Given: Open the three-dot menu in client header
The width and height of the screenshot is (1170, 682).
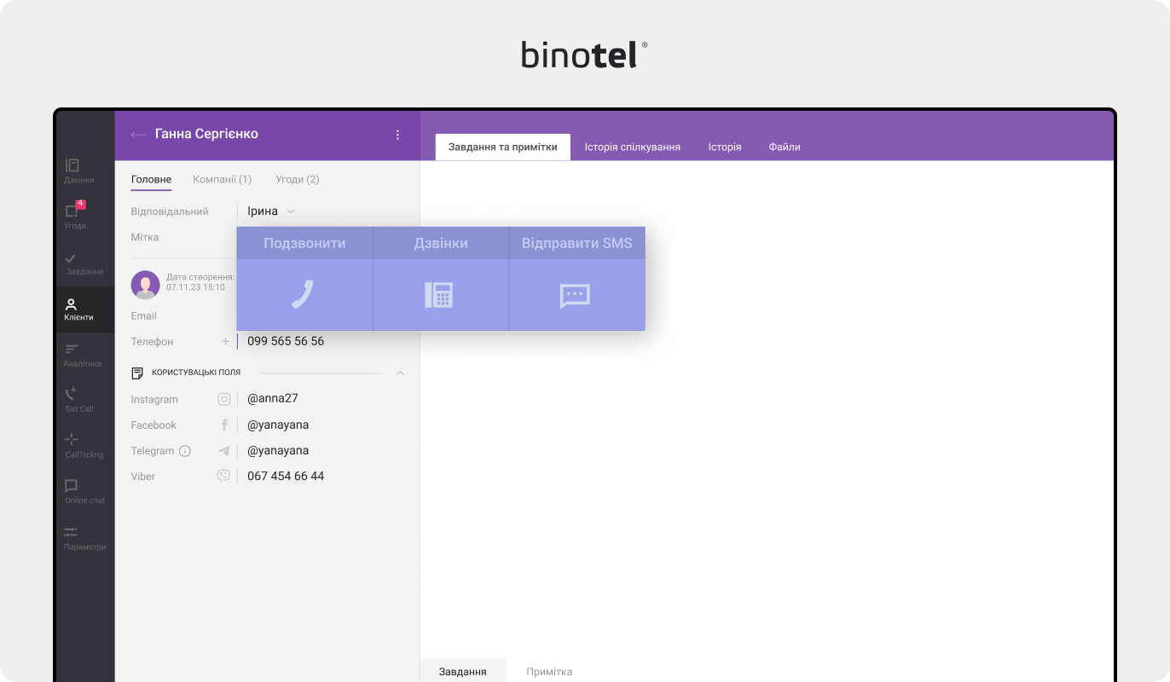Looking at the screenshot, I should point(397,135).
